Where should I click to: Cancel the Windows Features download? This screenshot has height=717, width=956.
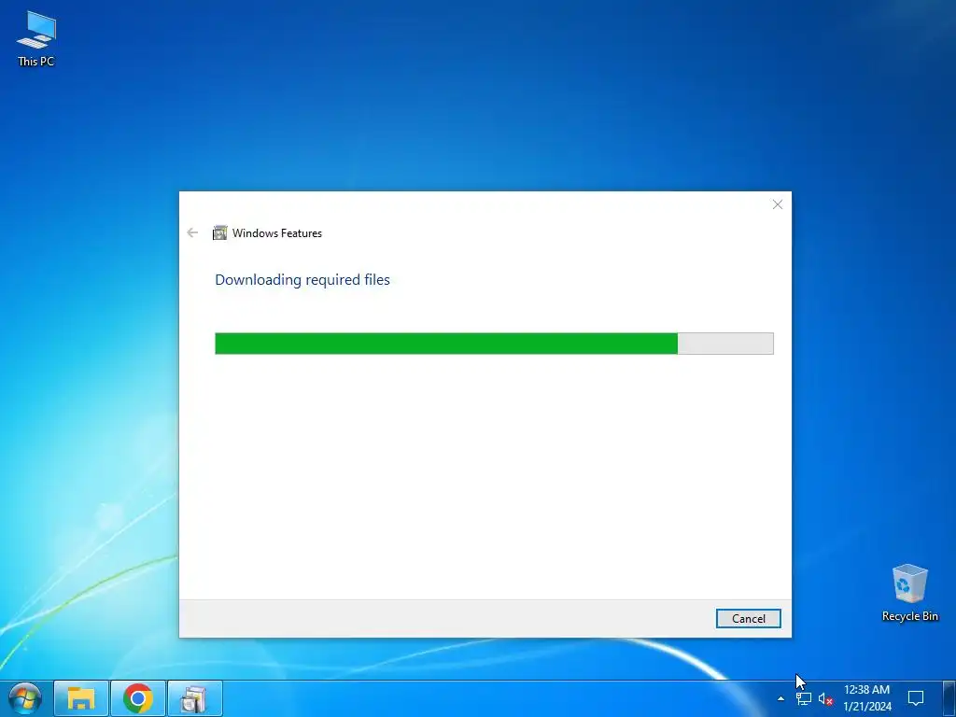[748, 618]
